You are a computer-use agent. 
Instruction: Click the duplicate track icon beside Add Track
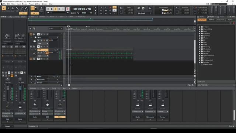pos(34,28)
